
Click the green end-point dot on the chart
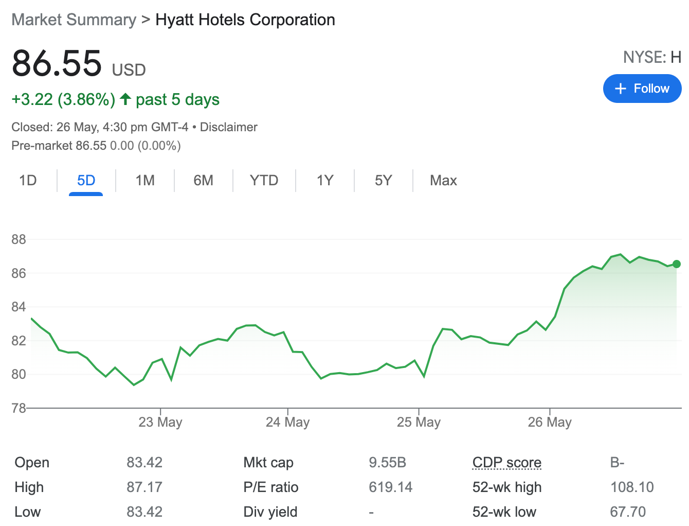(x=677, y=264)
